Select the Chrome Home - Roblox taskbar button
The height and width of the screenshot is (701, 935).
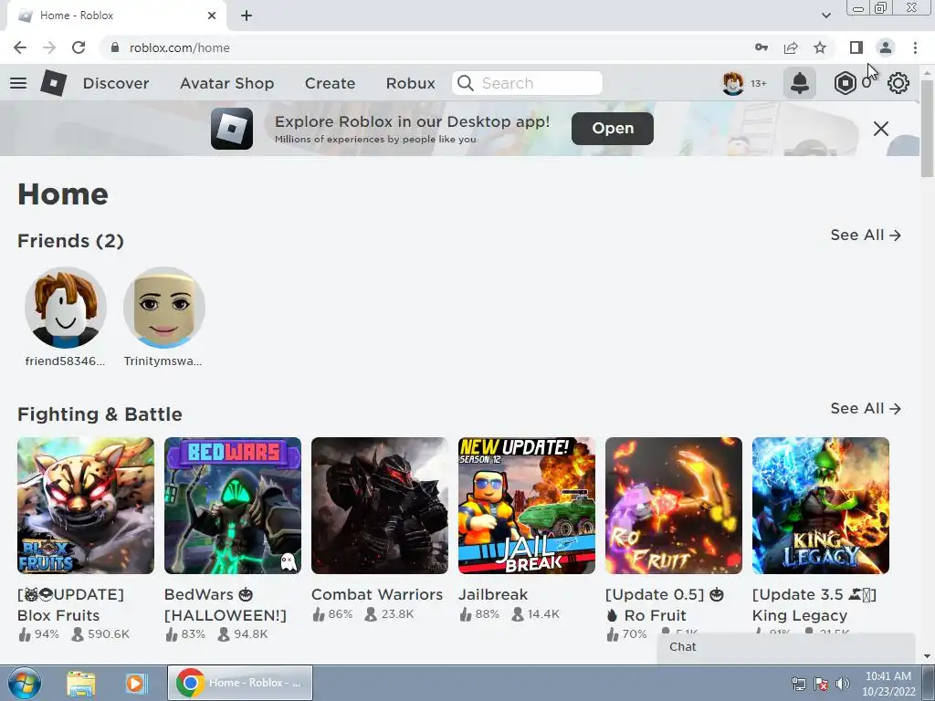click(x=240, y=683)
